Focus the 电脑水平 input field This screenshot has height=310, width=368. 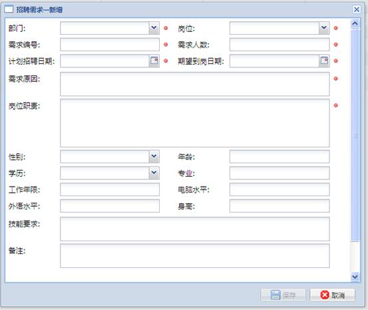pos(279,189)
